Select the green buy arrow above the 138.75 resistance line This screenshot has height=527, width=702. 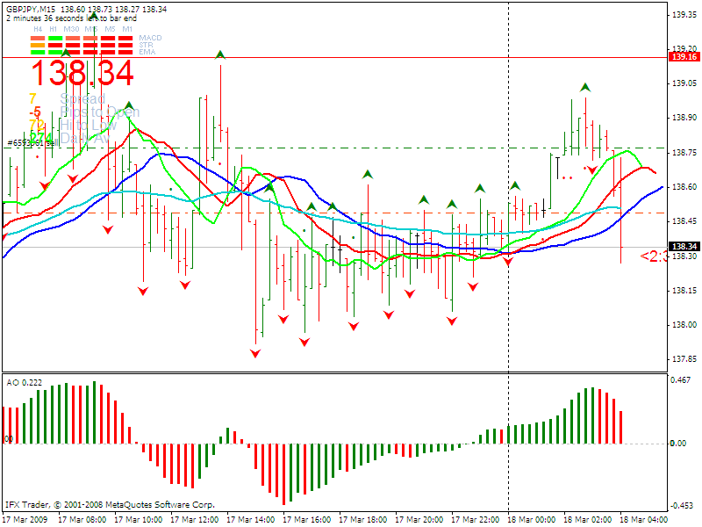coord(584,88)
